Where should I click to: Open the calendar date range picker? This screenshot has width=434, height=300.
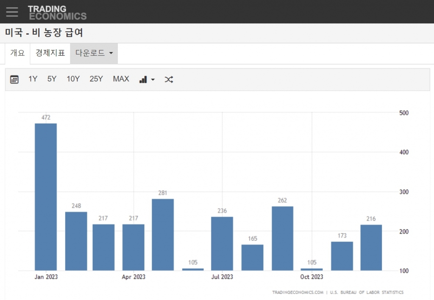pos(14,80)
